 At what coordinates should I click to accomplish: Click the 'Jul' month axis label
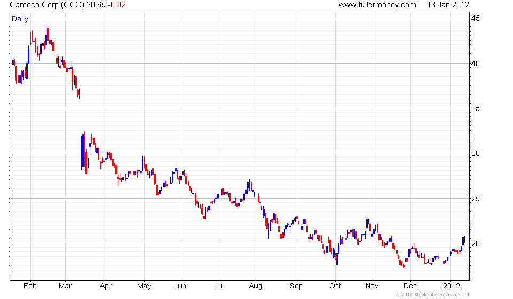(219, 286)
